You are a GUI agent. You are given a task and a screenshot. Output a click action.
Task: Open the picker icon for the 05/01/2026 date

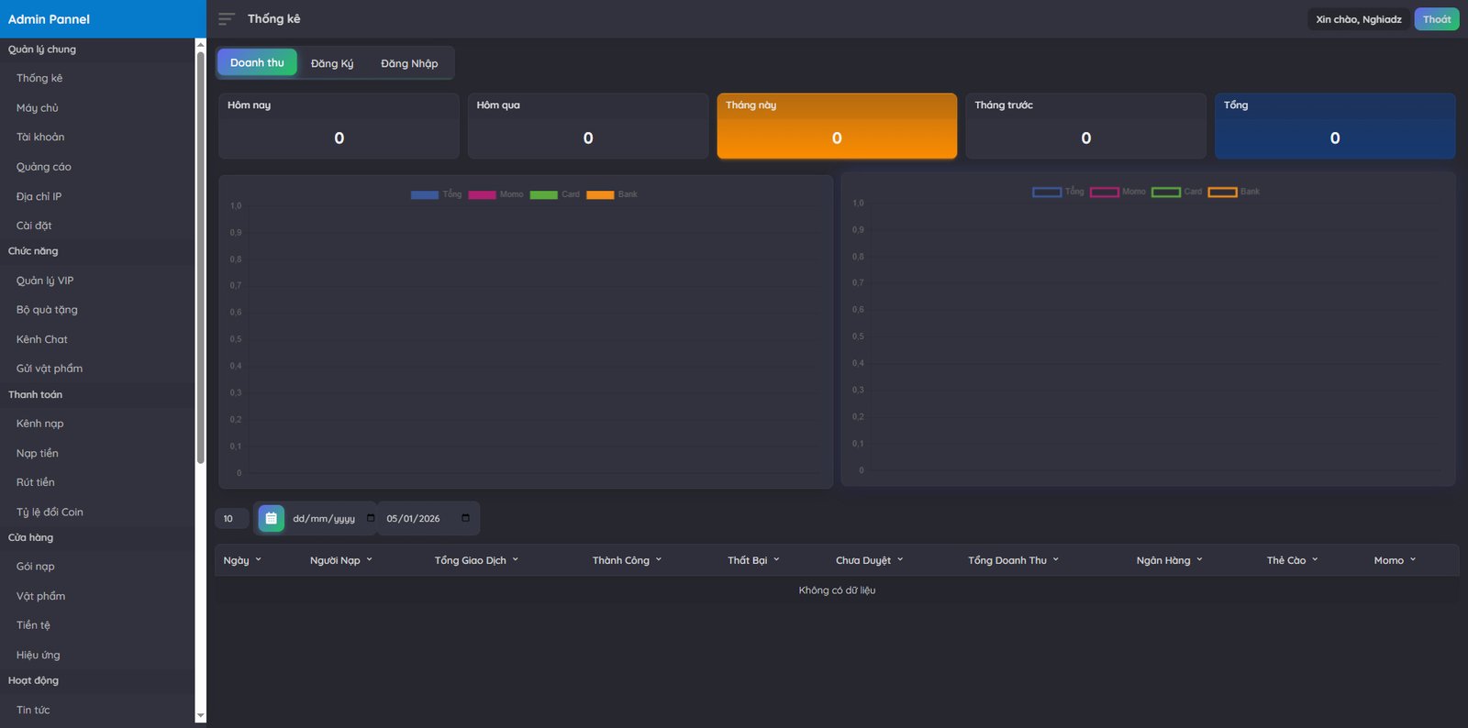[x=465, y=518]
